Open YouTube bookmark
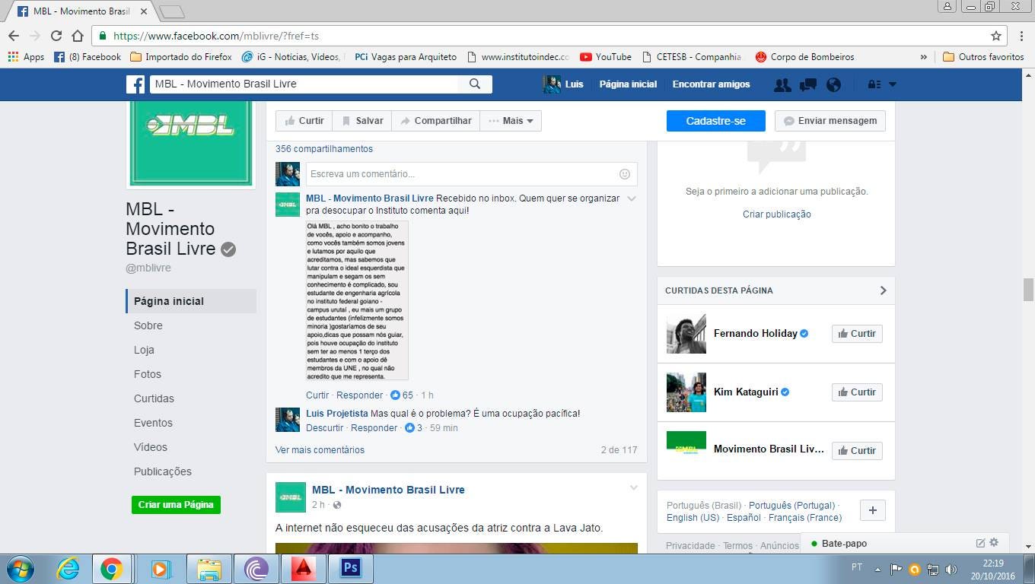The height and width of the screenshot is (584, 1035). point(606,57)
